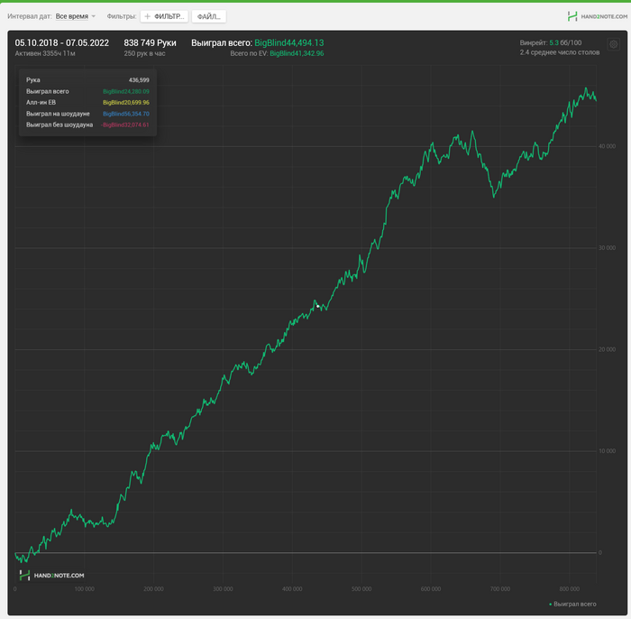This screenshot has width=631, height=619.
Task: Click the '600 000' x-axis label
Action: (x=431, y=589)
